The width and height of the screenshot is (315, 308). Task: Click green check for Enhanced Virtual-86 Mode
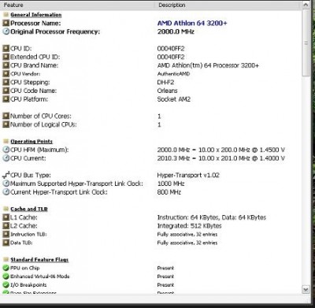click(6, 276)
